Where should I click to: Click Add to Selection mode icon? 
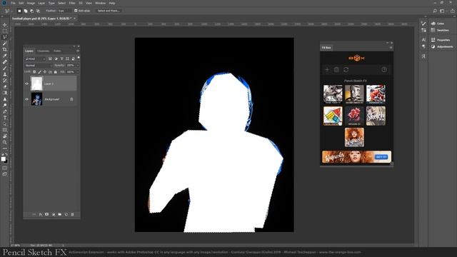pos(26,11)
